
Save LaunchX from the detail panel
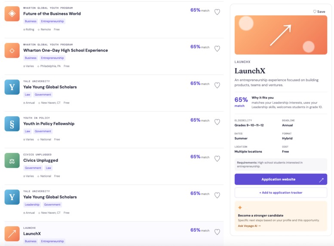click(319, 12)
